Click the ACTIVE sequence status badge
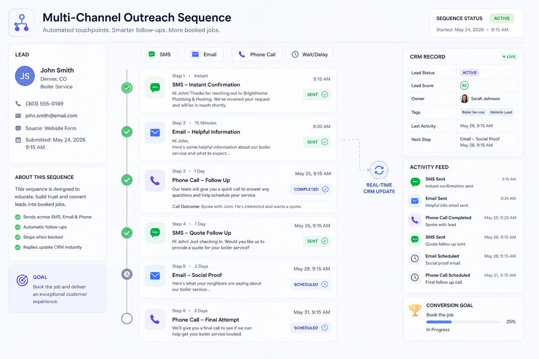539x359 pixels. 502,18
